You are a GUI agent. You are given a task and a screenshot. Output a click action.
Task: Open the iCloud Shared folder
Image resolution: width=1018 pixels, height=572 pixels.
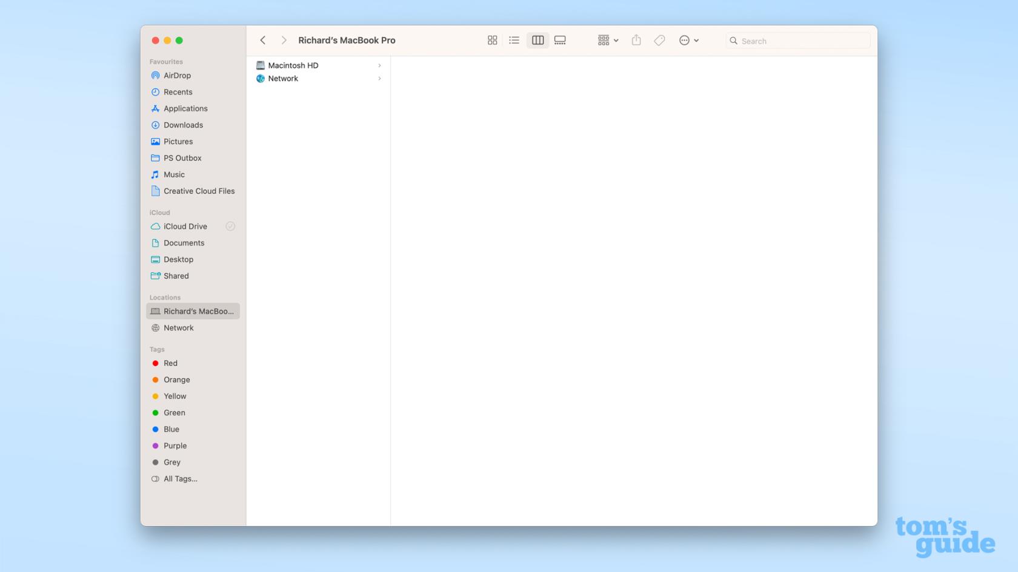(193, 276)
